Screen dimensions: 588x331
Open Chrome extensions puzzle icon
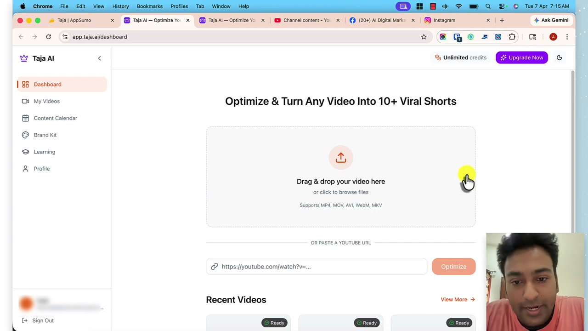tap(512, 37)
